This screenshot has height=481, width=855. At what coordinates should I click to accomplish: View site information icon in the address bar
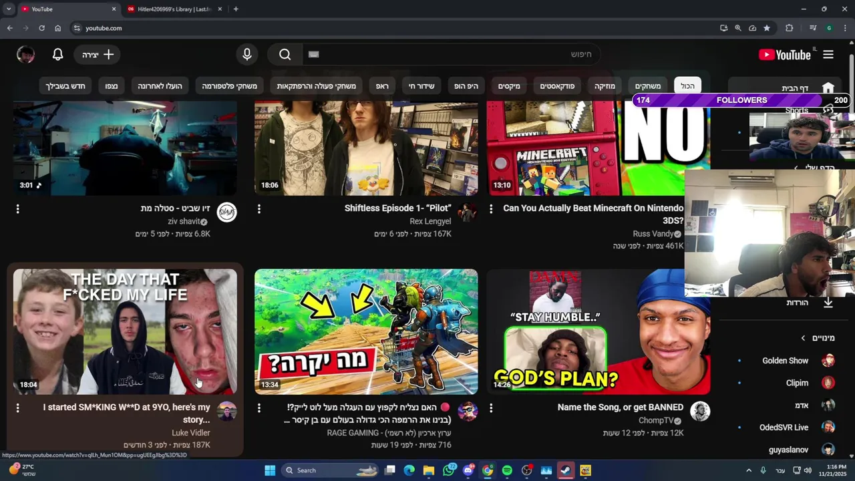point(77,28)
